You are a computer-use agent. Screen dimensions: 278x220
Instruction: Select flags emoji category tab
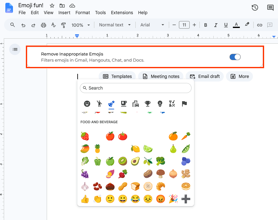(x=184, y=104)
